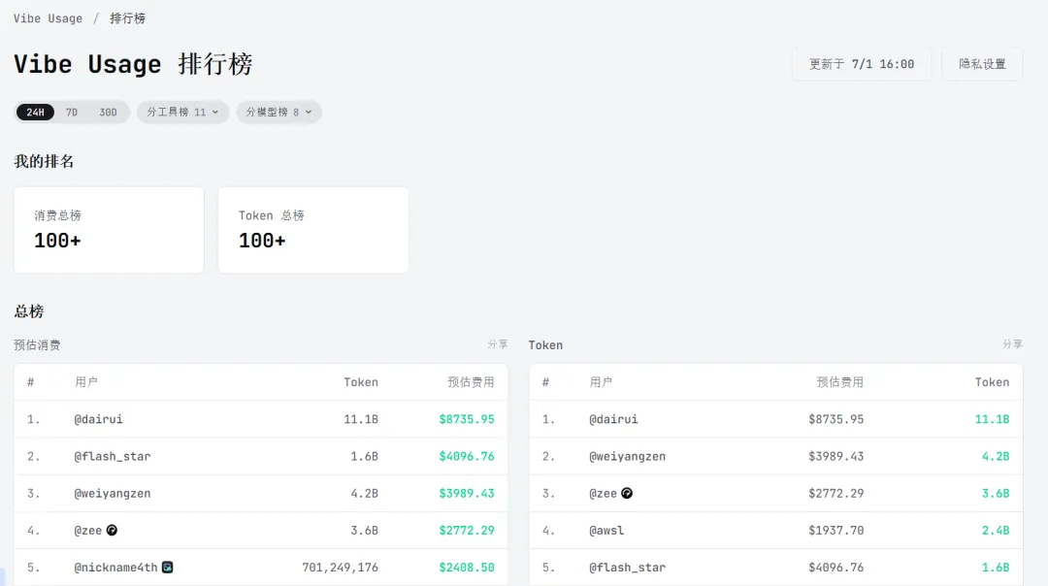Click @zee in the 预估消费 table
The width and height of the screenshot is (1048, 586).
[87, 531]
